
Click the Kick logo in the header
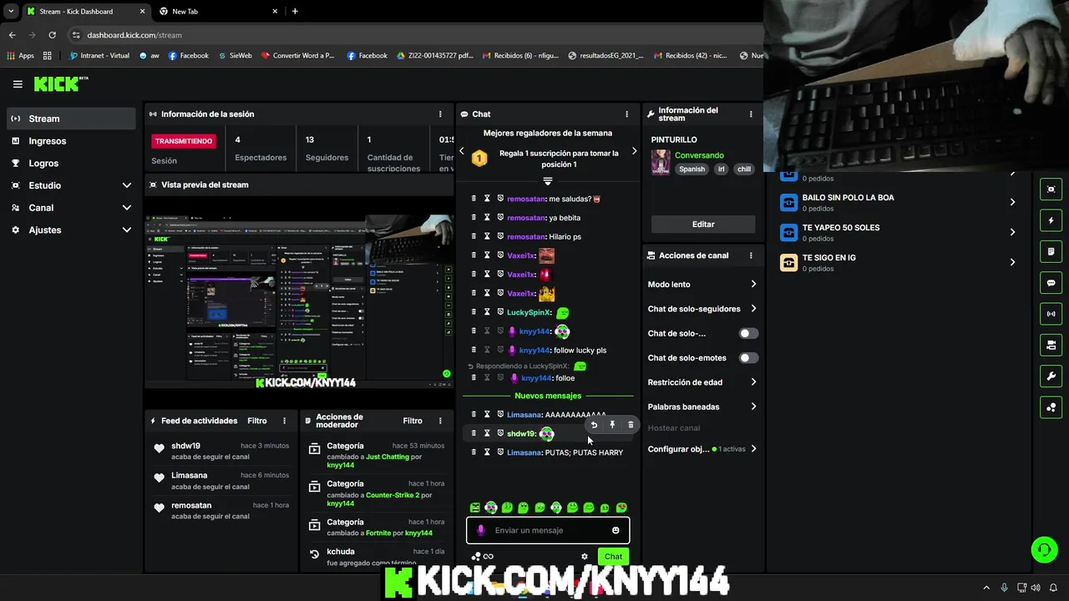click(60, 83)
